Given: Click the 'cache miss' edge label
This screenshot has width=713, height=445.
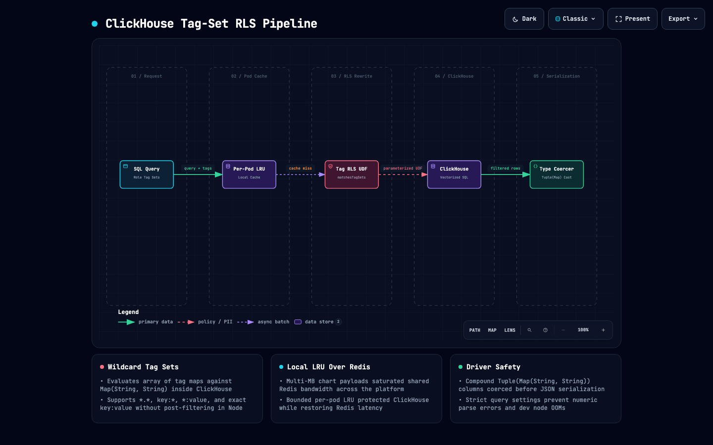Looking at the screenshot, I should (x=301, y=169).
